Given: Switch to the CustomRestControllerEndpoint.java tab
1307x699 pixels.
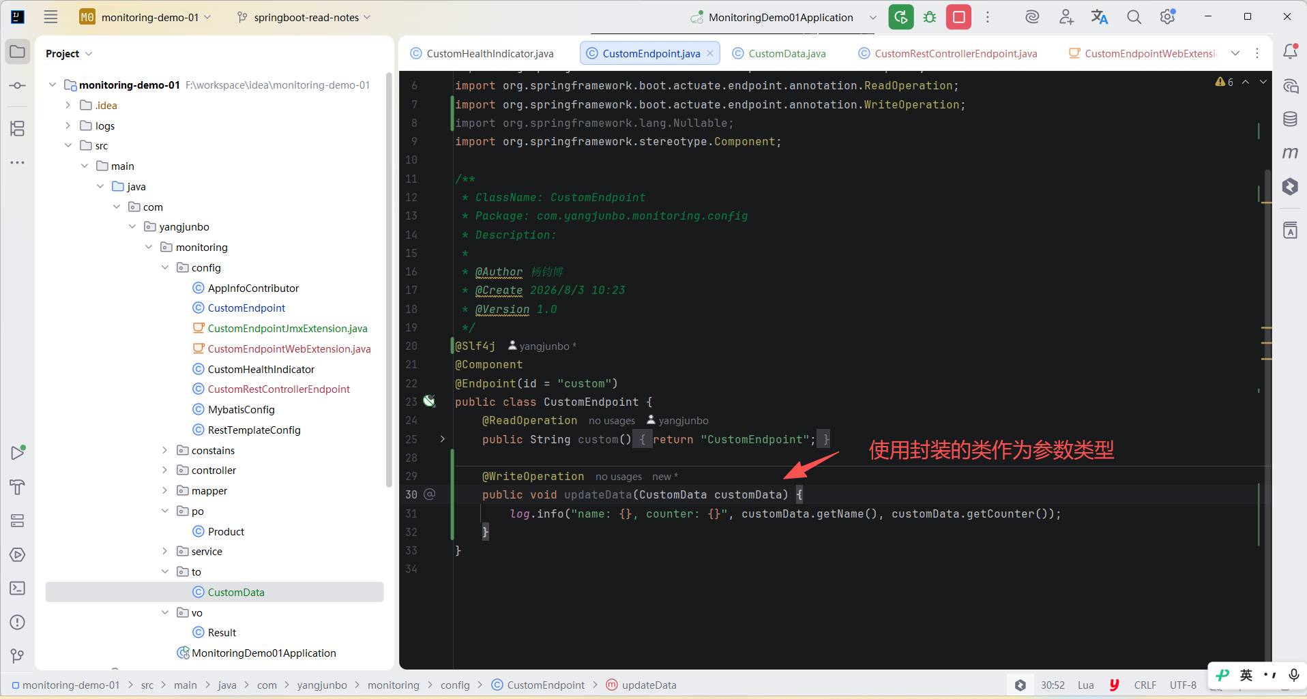Looking at the screenshot, I should click(x=948, y=53).
